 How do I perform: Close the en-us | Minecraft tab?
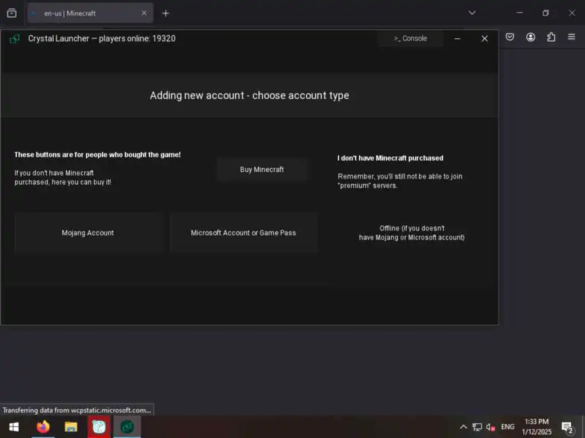point(144,13)
